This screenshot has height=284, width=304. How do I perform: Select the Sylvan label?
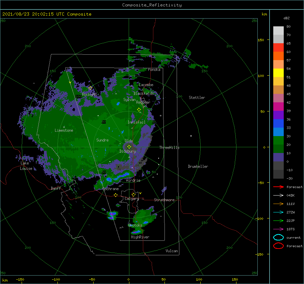pos(129,100)
